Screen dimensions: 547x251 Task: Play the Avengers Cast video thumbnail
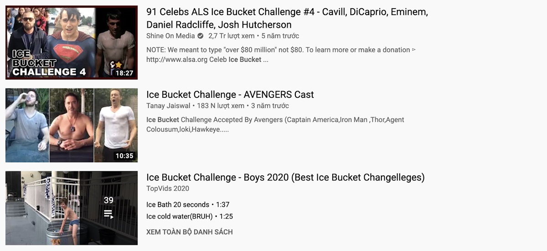tap(71, 125)
